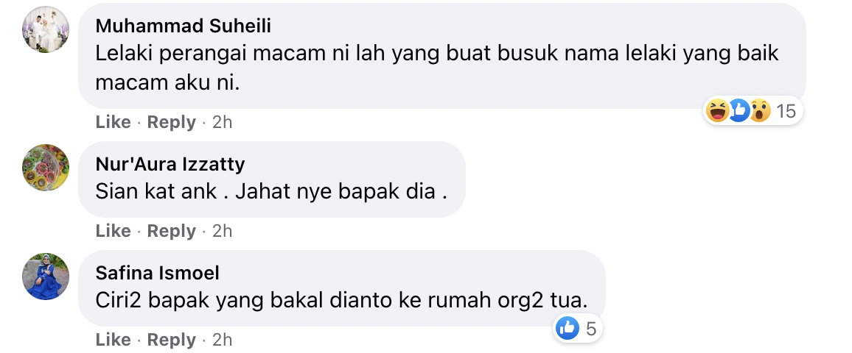Open Muhammad Suheili's profile picture

[46, 30]
